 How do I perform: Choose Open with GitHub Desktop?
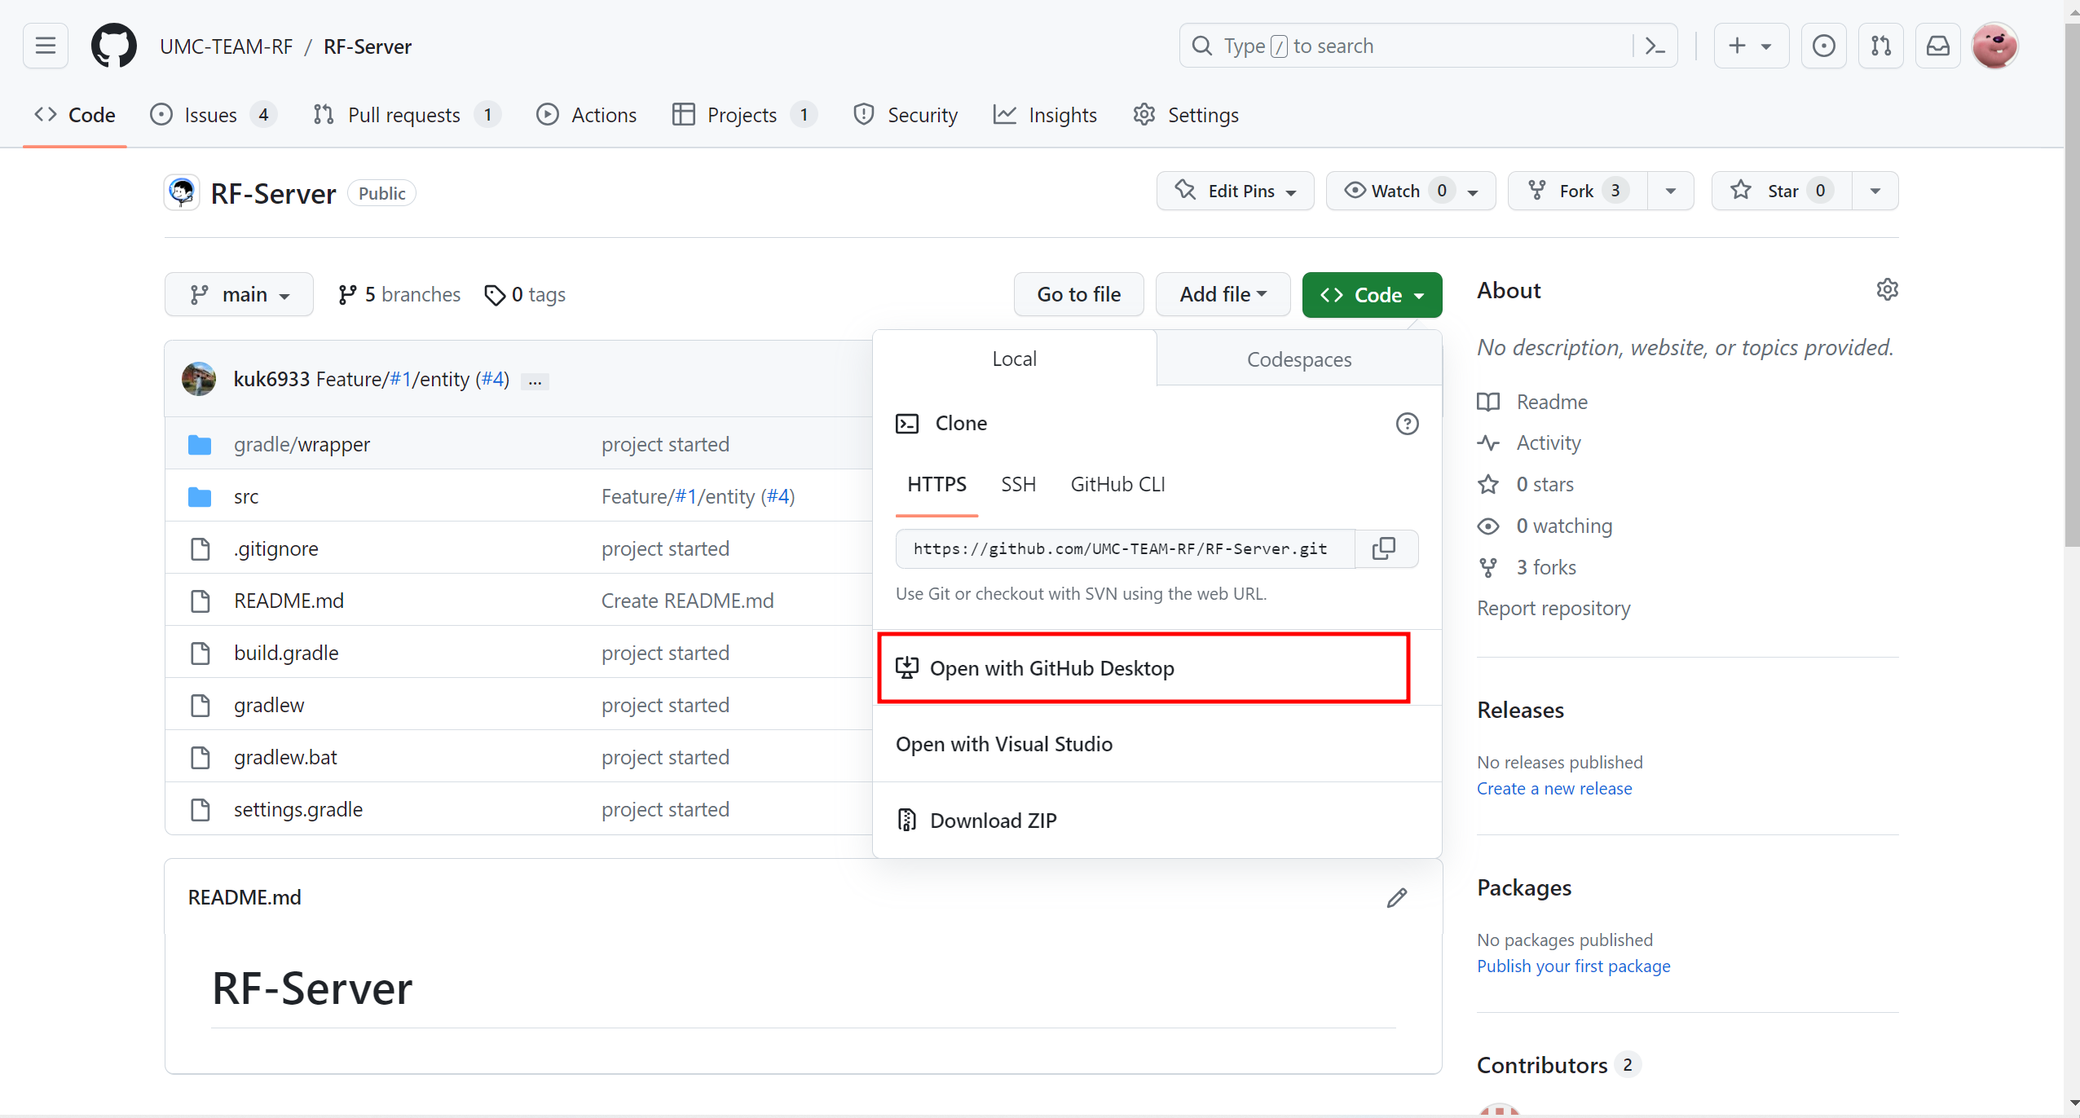point(1051,668)
